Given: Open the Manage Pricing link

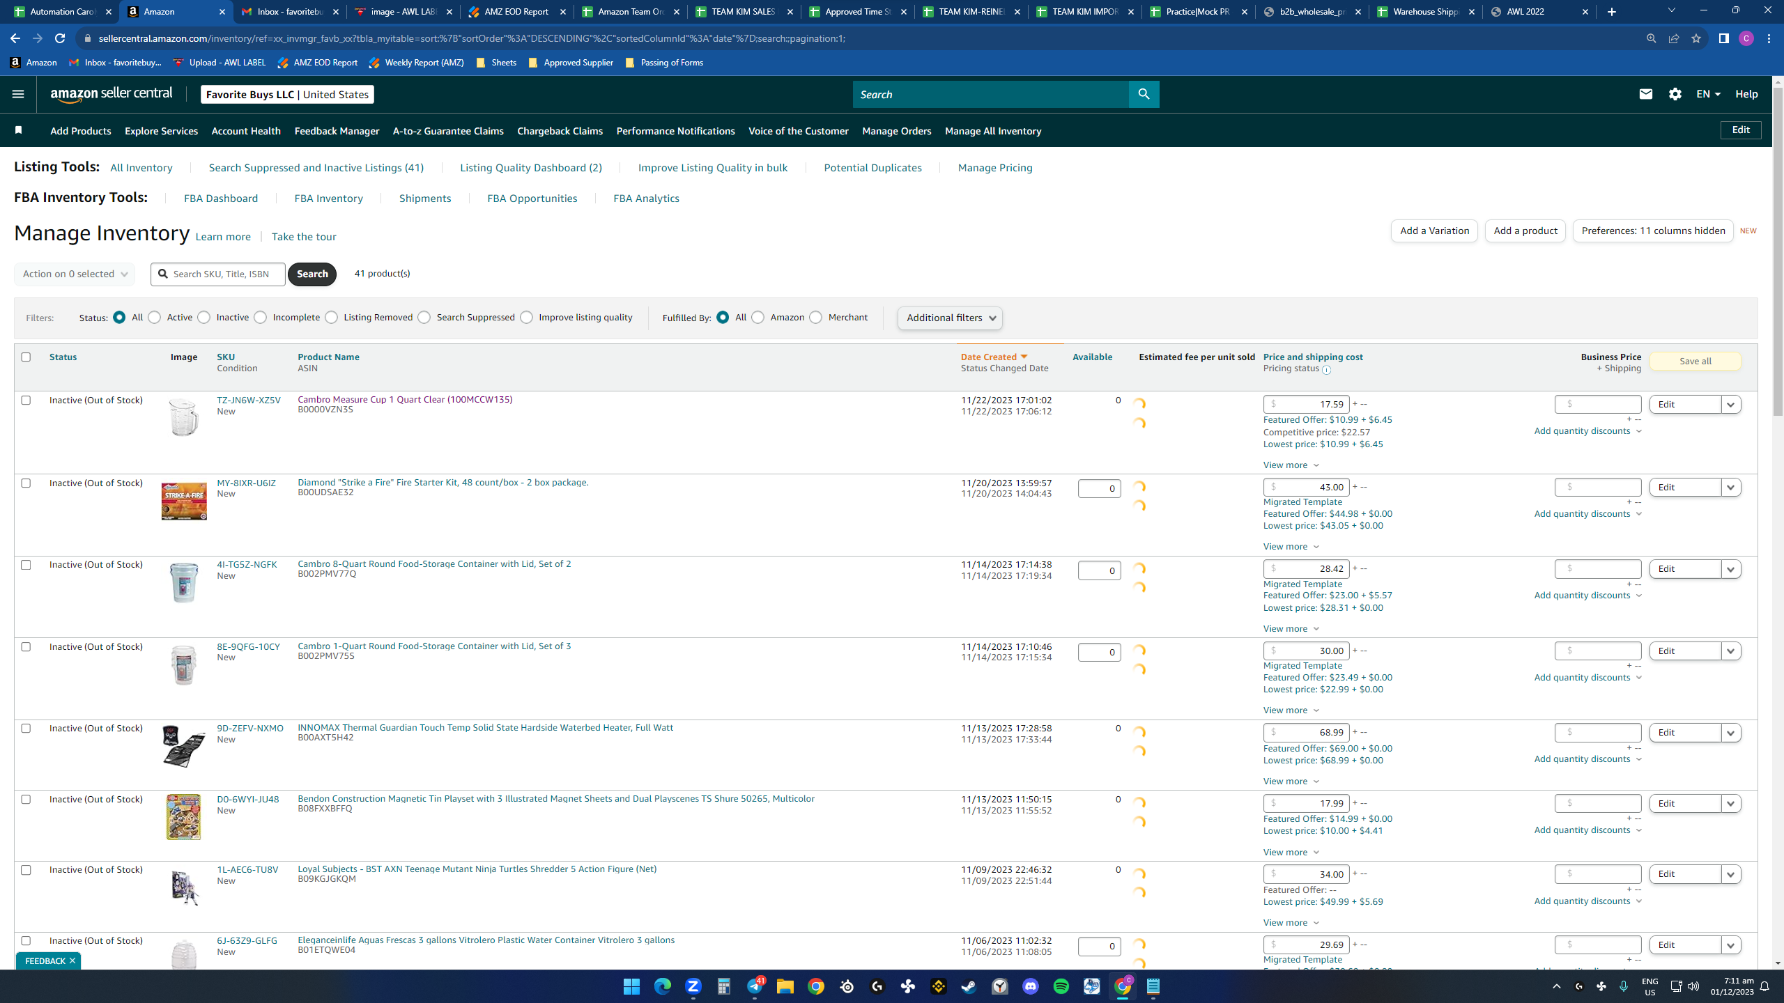Looking at the screenshot, I should point(995,168).
